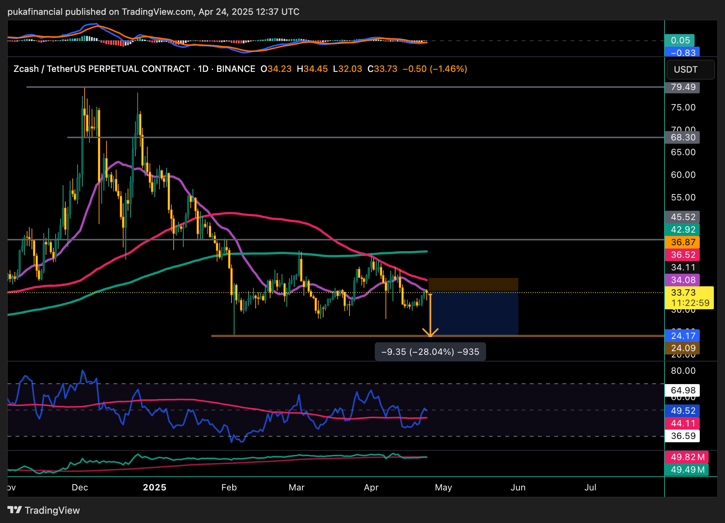Click the TradingView logo icon
Screen dimensions: 725x523
15,510
